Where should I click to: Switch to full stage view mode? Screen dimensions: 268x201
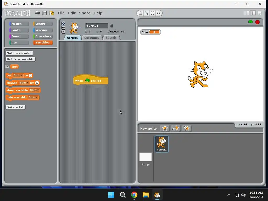coord(253,13)
